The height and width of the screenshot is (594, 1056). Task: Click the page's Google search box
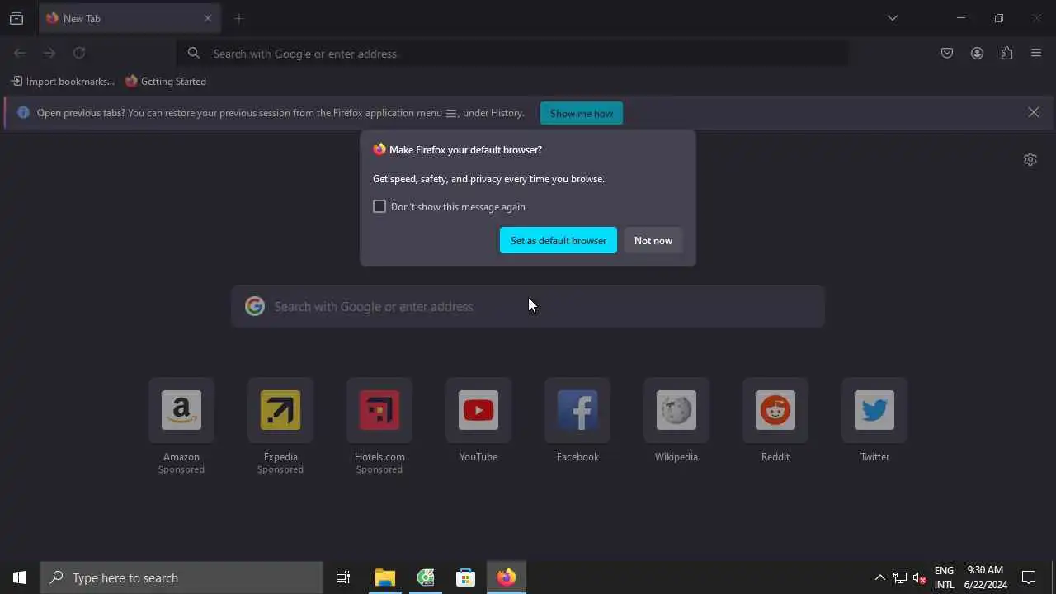[x=528, y=306]
